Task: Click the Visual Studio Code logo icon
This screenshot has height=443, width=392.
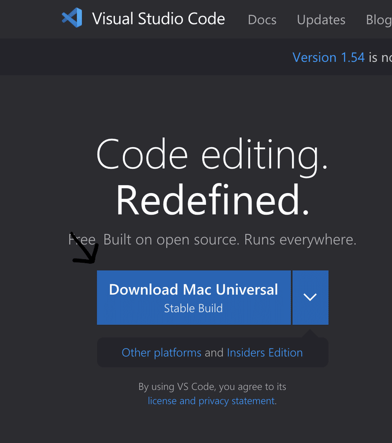Action: [72, 18]
